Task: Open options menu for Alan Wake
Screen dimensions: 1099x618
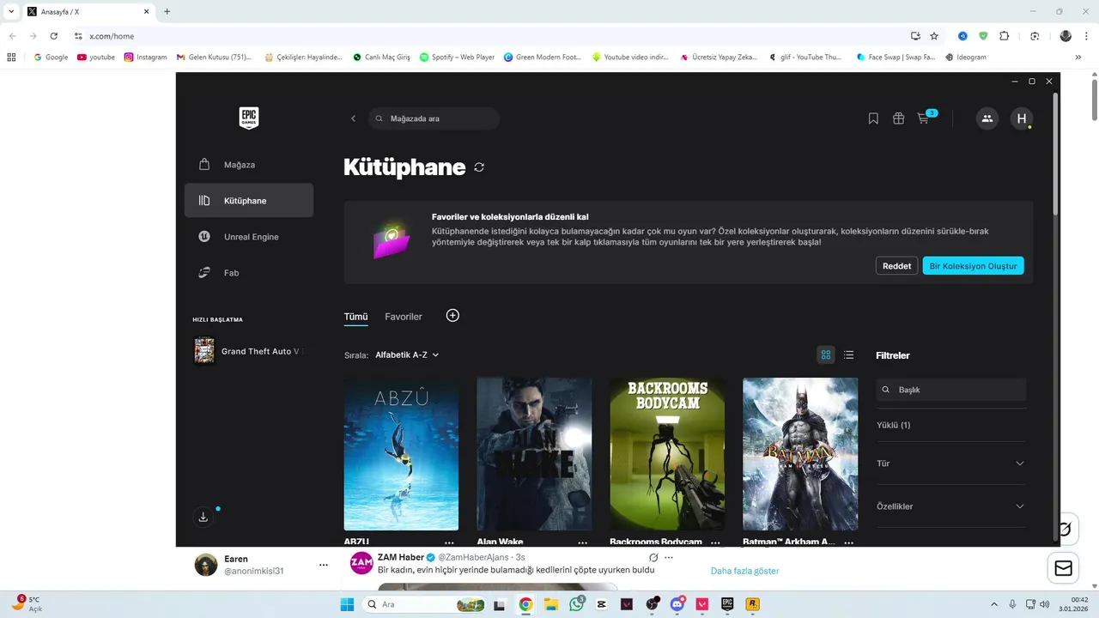Action: coord(583,542)
